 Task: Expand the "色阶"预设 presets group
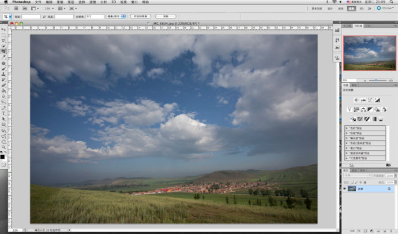(x=347, y=128)
